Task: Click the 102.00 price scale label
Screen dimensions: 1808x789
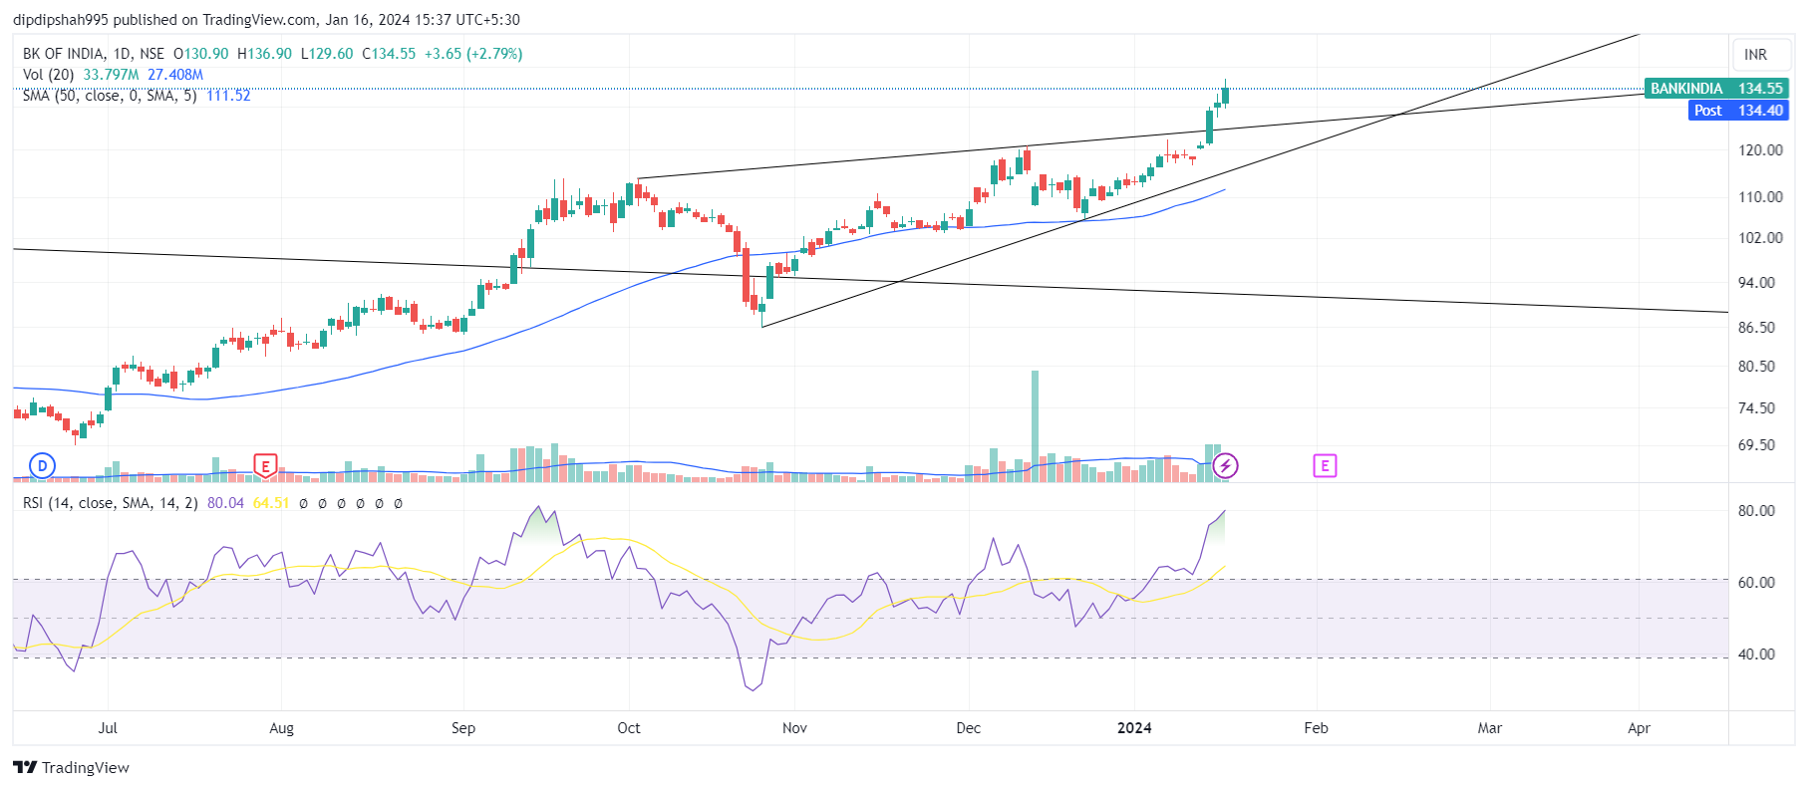Action: click(1760, 238)
